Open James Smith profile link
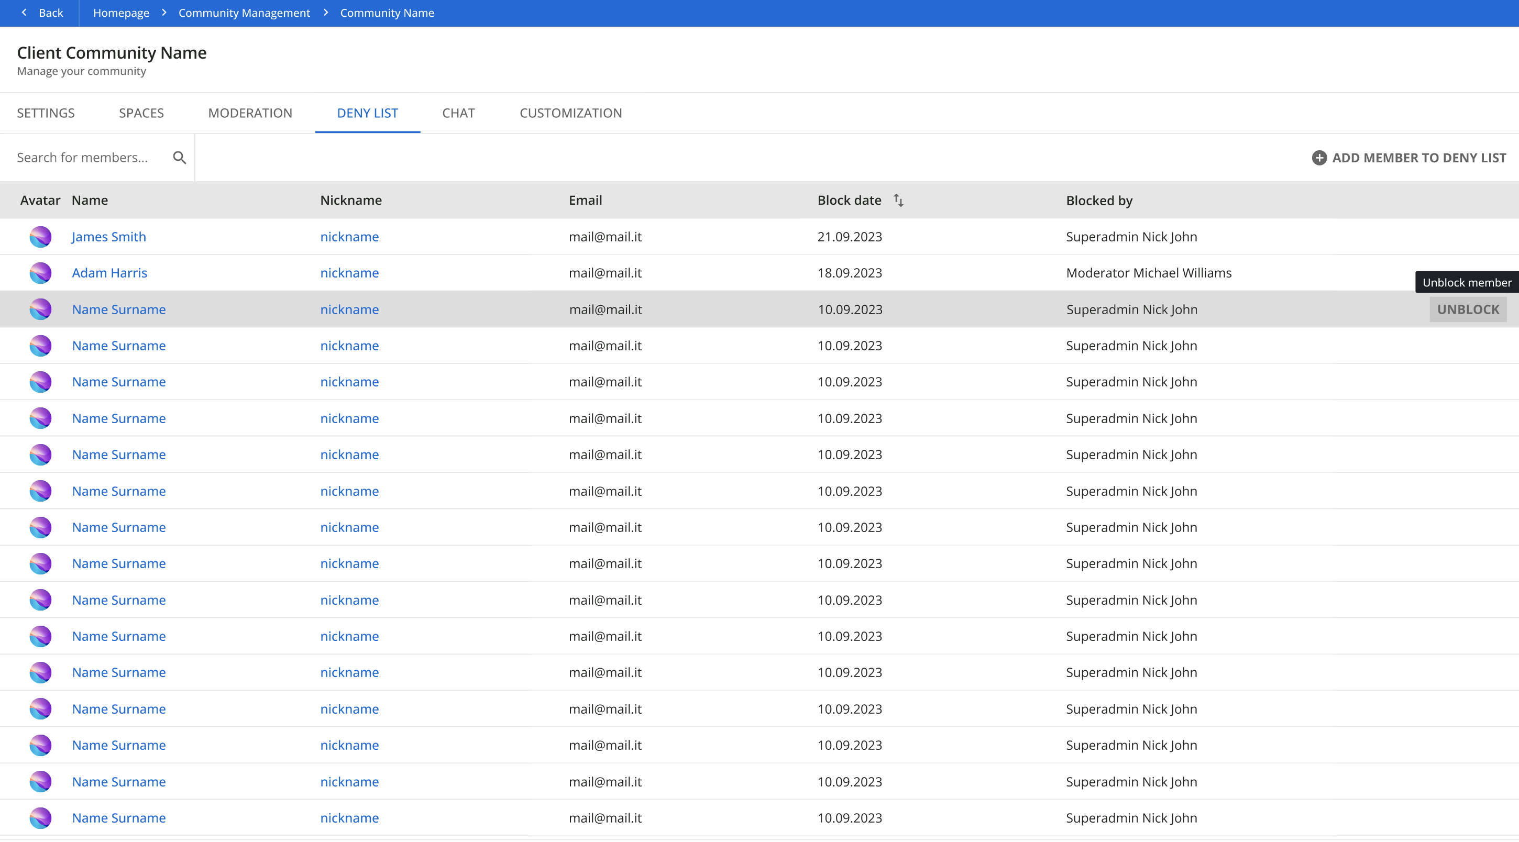 pos(108,237)
